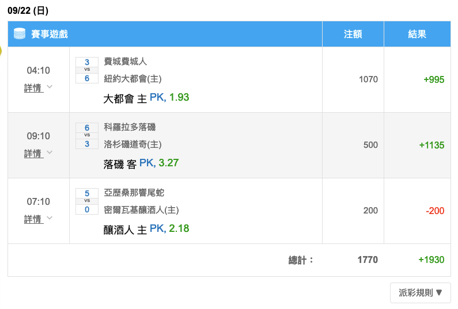Select bet line 釀酒人 主 PK, 2.18
458x309 pixels.
pos(146,230)
